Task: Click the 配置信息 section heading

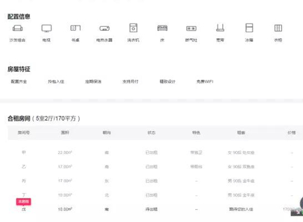Action: [x=19, y=16]
